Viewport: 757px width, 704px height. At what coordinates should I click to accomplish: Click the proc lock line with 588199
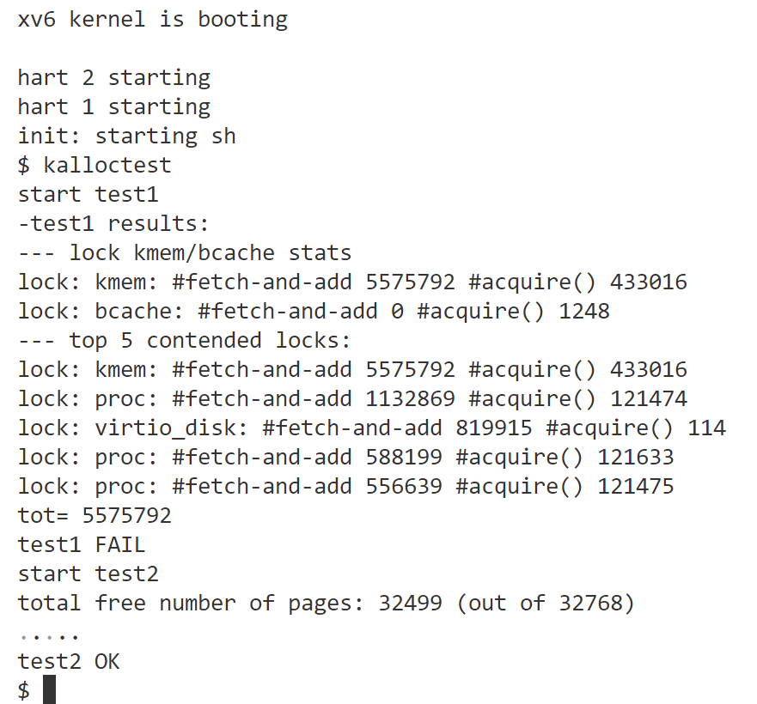pos(345,457)
